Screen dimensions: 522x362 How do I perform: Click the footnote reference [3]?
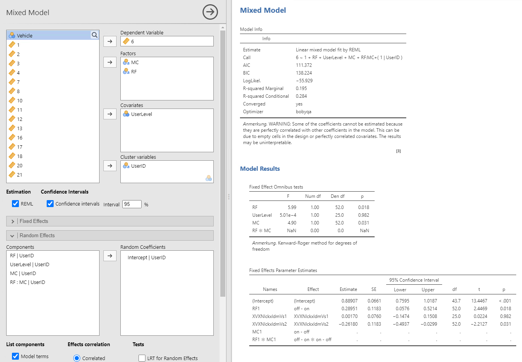coord(399,151)
